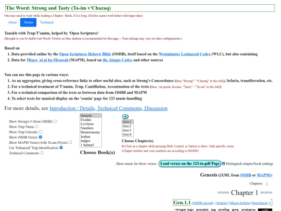Open the Open Scriptures Hebrew Bible link
Viewport: 281px width, 211px height.
85,54
